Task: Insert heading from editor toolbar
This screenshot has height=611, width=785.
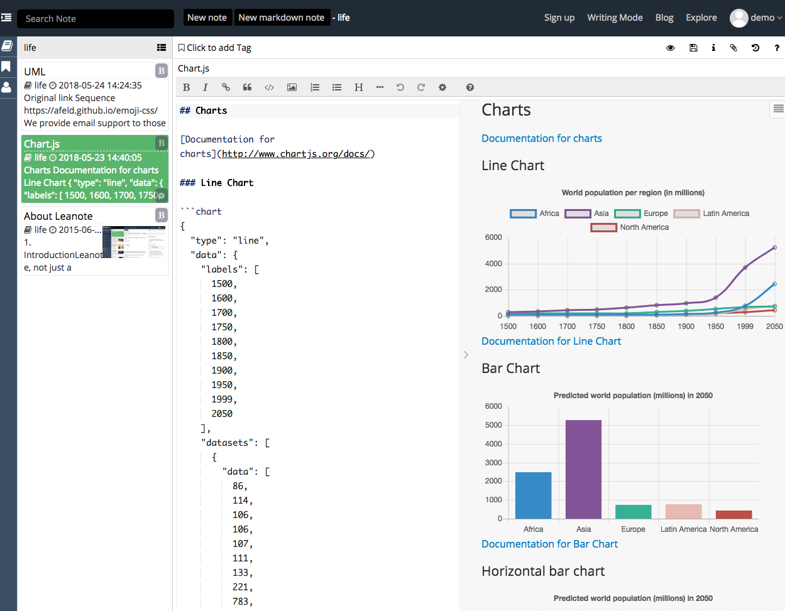Action: (358, 87)
